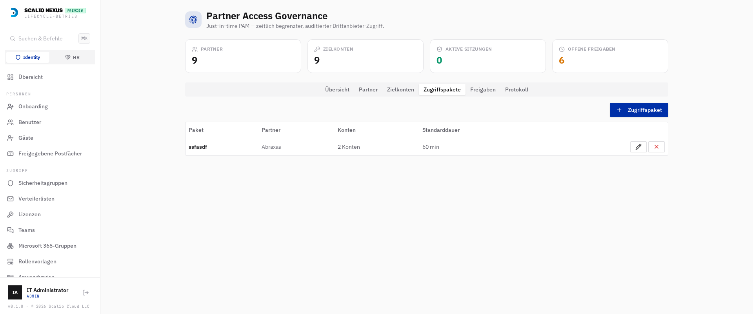This screenshot has height=314, width=753.
Task: Click the 2 Konten cell
Action: [x=349, y=147]
